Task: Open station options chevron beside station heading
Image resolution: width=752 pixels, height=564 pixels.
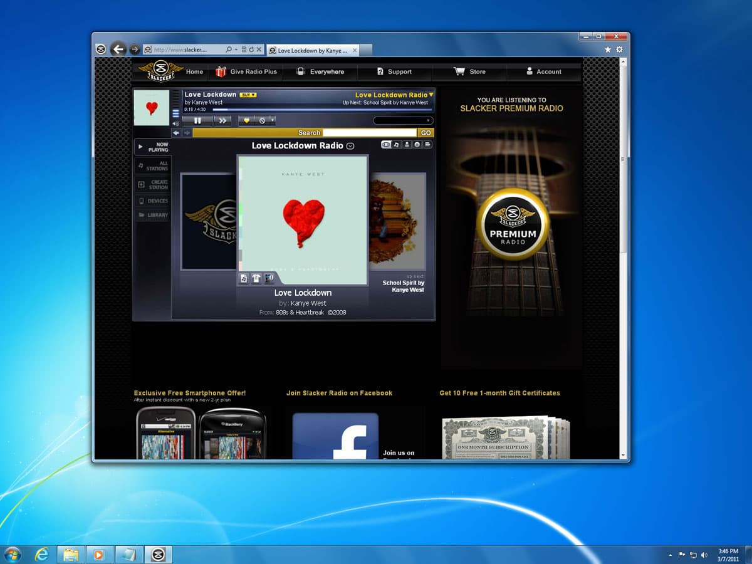Action: 350,146
